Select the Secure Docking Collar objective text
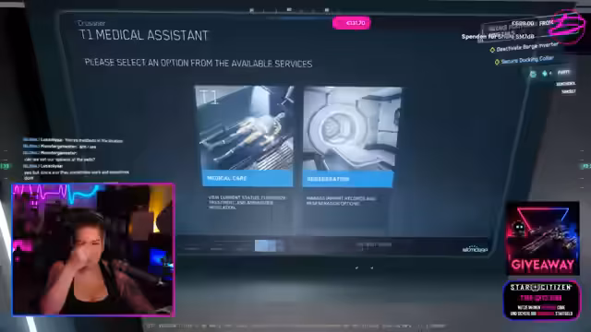Viewport: 591px width, 332px height. point(527,59)
